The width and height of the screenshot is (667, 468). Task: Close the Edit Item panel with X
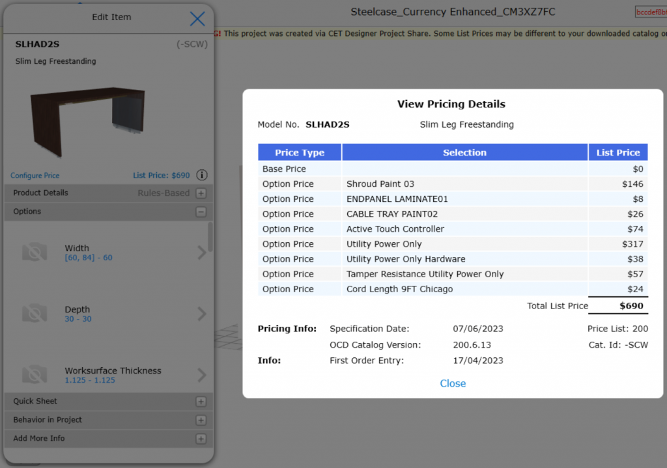197,19
